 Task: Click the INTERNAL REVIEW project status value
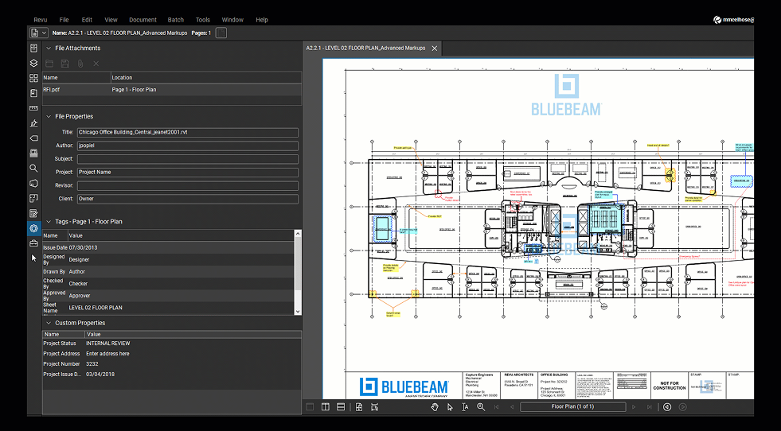108,344
